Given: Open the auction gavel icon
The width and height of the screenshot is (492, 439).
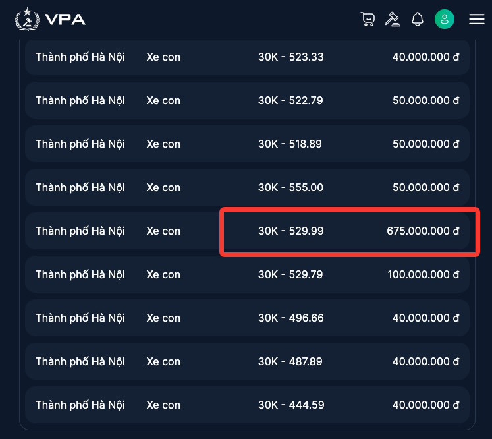Looking at the screenshot, I should tap(393, 19).
